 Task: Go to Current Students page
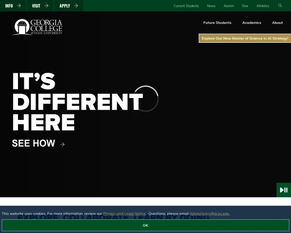(x=186, y=6)
